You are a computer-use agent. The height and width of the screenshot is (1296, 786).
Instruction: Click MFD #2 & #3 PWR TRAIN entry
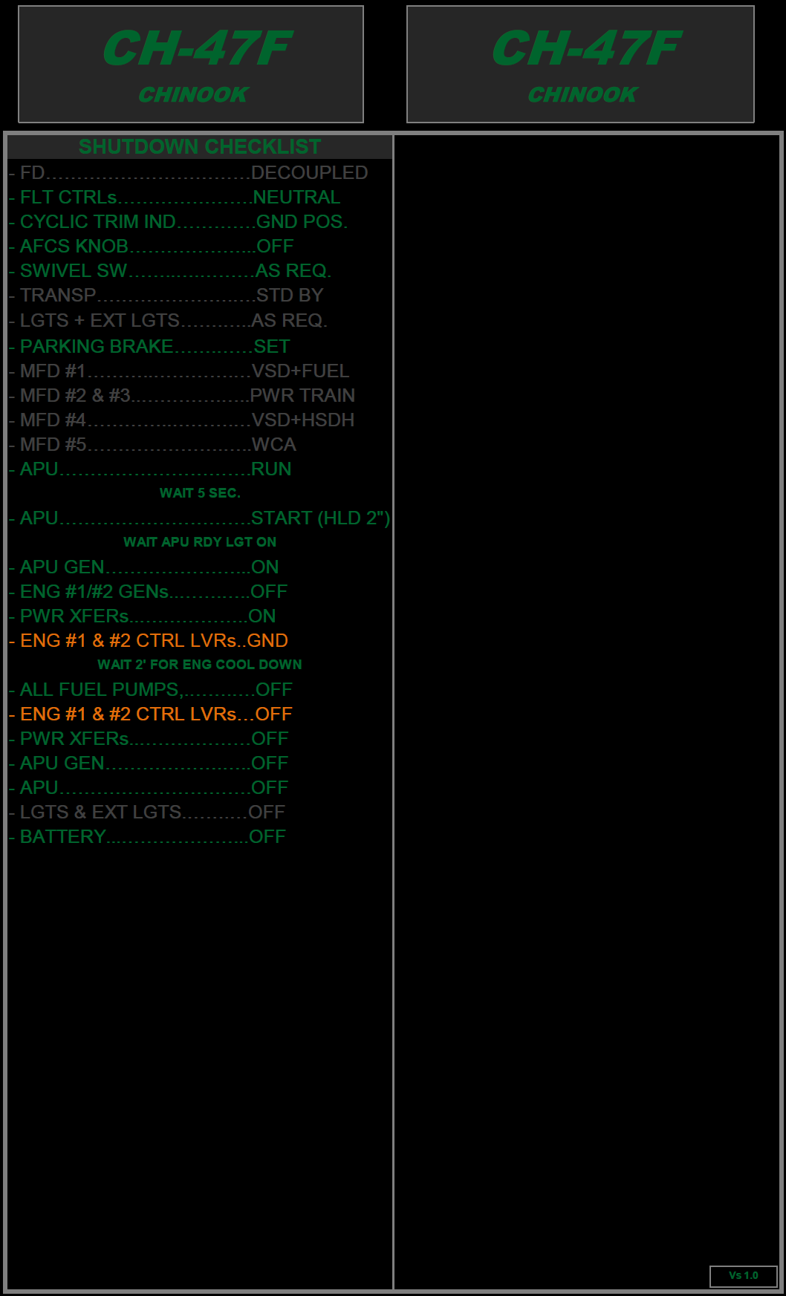pyautogui.click(x=182, y=395)
